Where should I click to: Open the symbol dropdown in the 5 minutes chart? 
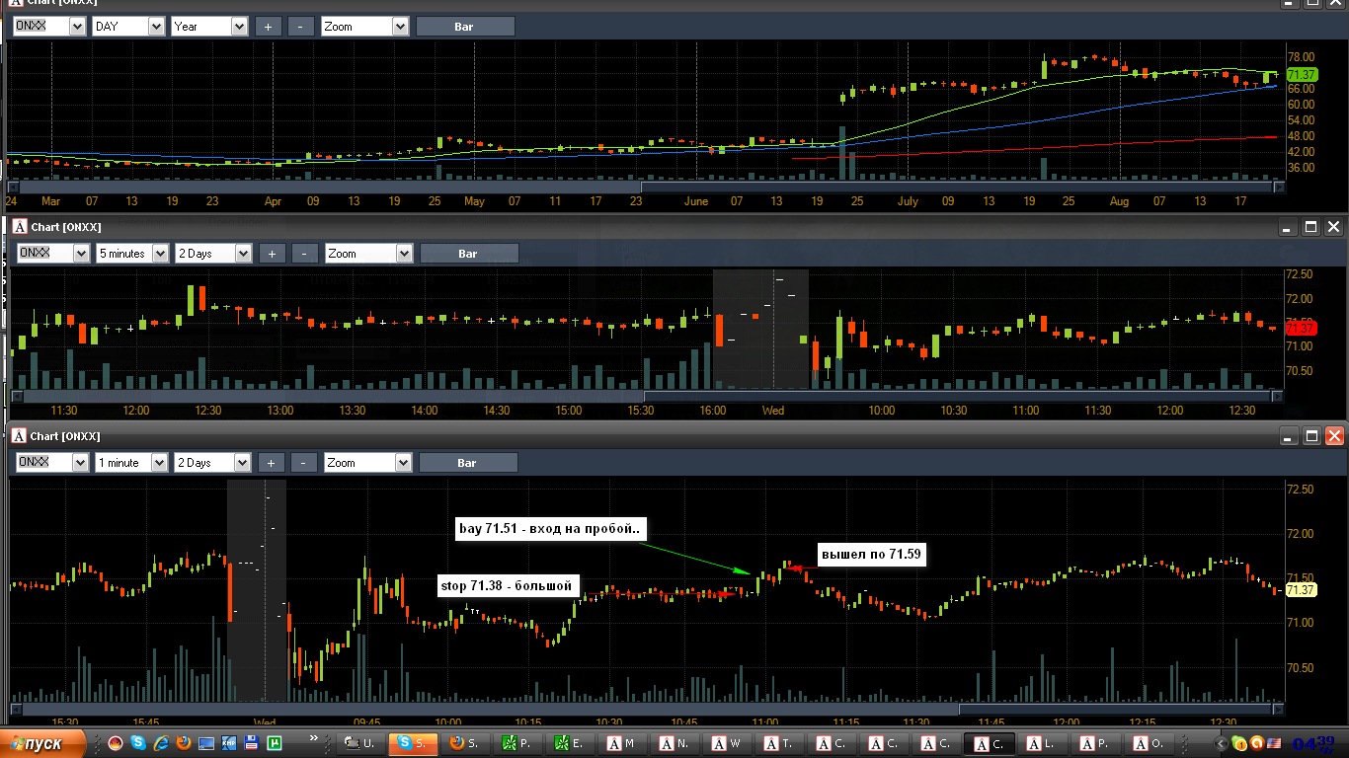point(81,254)
